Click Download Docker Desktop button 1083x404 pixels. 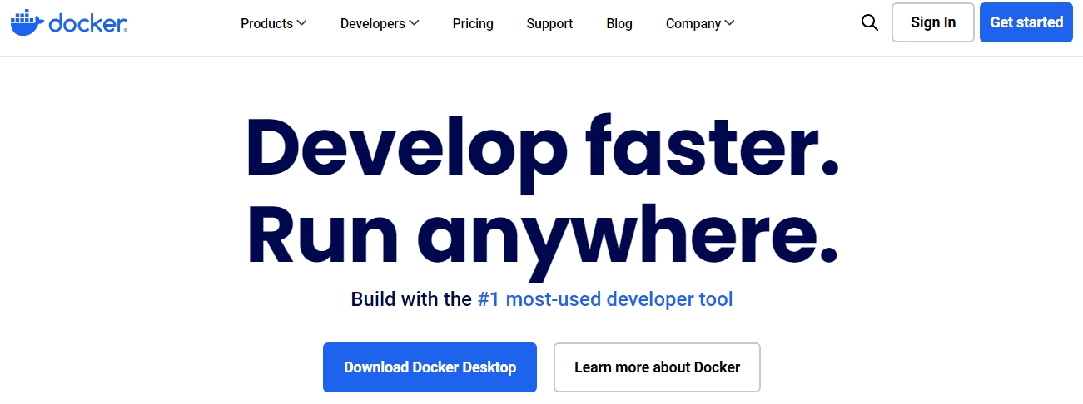430,367
